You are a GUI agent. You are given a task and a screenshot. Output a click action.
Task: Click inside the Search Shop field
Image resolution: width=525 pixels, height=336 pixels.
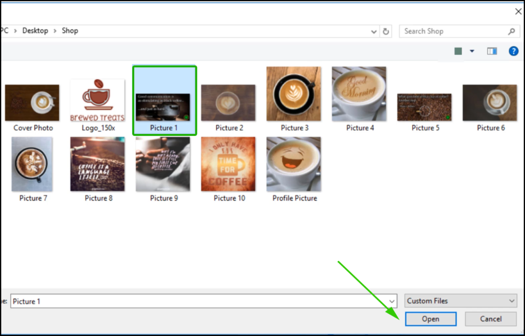[x=459, y=31]
